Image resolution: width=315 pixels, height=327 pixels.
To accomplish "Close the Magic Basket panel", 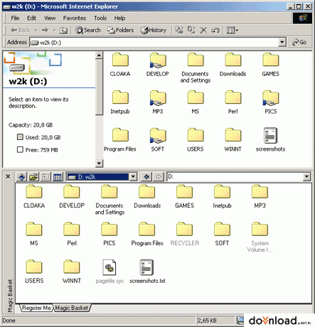I will [x=8, y=176].
